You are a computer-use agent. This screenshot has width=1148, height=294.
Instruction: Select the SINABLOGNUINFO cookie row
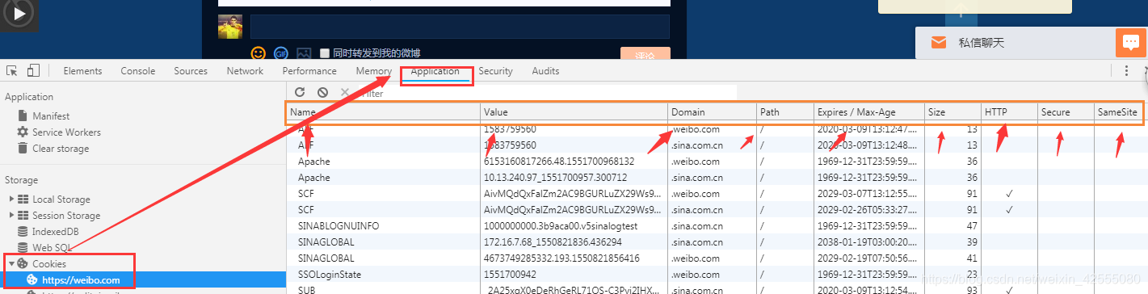tap(715, 226)
